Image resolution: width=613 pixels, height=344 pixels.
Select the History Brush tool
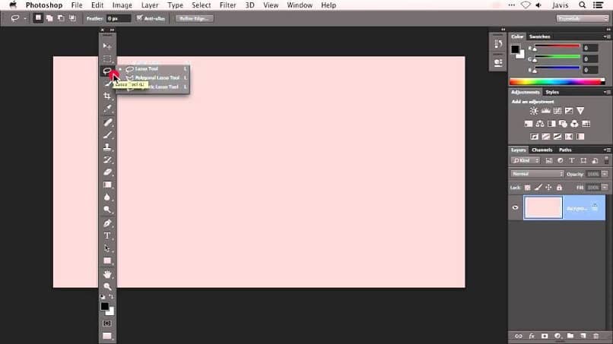[x=107, y=159]
